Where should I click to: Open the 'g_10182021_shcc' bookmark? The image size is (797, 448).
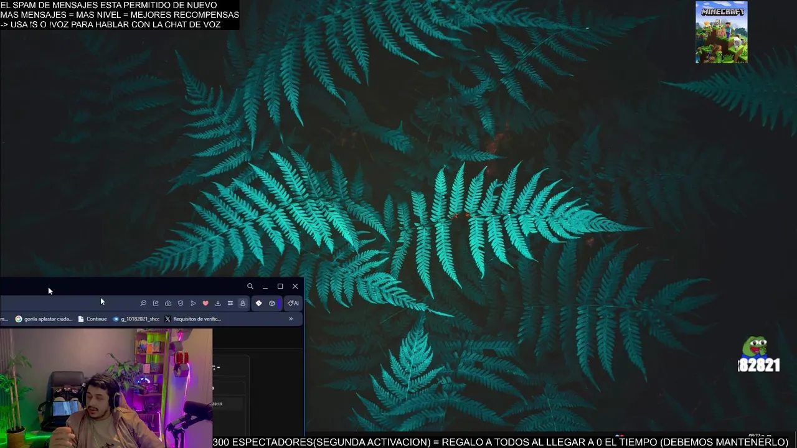pos(136,319)
